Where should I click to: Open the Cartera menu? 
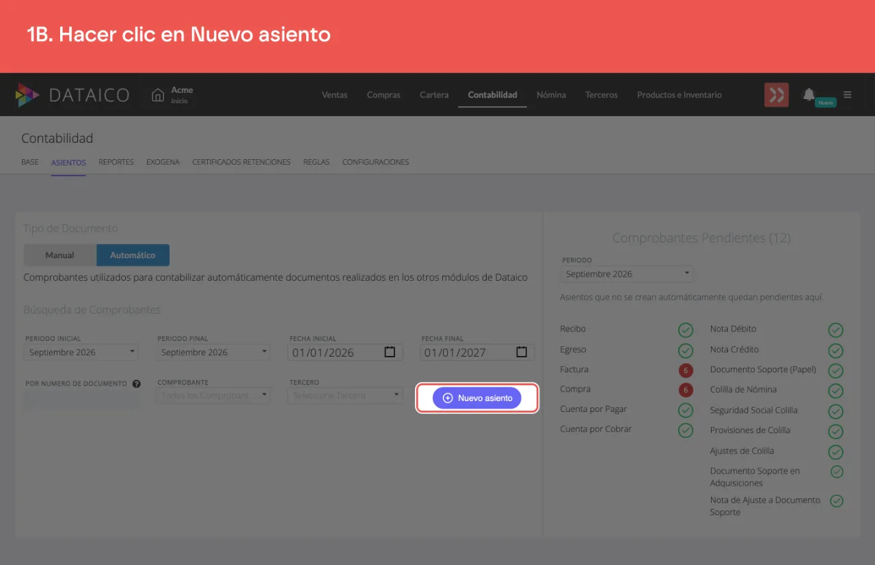click(x=434, y=95)
